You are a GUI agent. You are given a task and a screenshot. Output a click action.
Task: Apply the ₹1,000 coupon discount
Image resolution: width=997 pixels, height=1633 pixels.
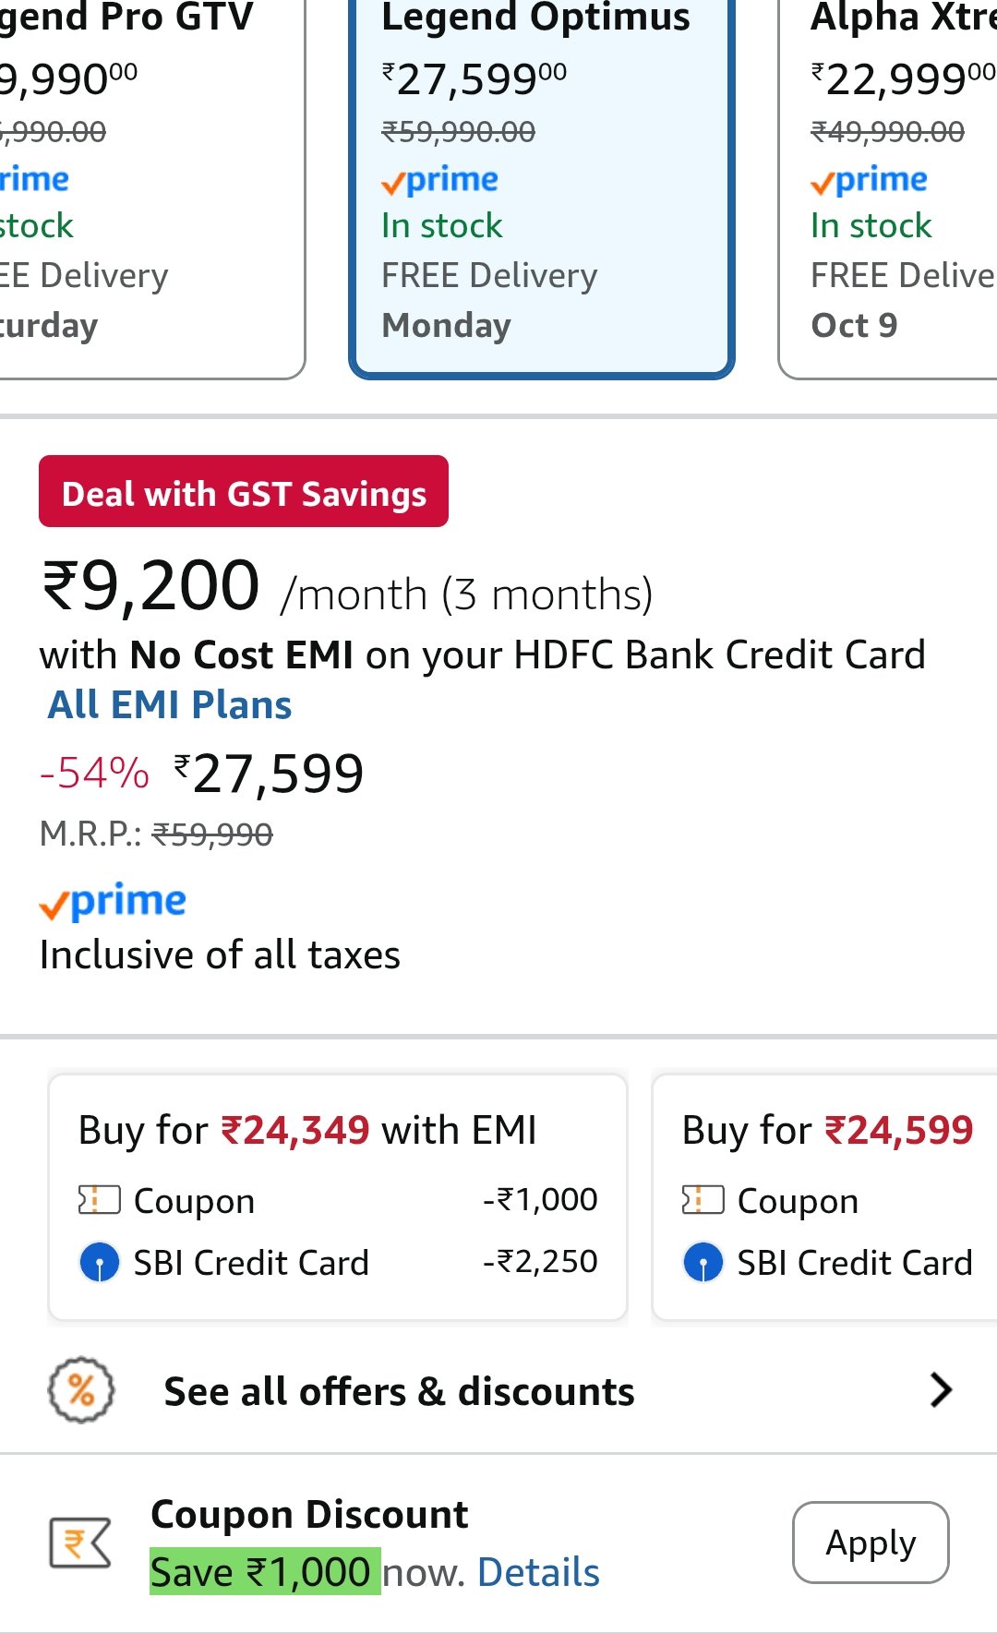(x=870, y=1543)
